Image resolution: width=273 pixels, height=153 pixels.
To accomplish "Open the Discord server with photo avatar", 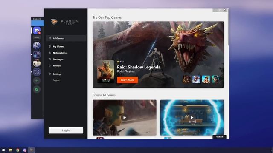I will 37,63.
